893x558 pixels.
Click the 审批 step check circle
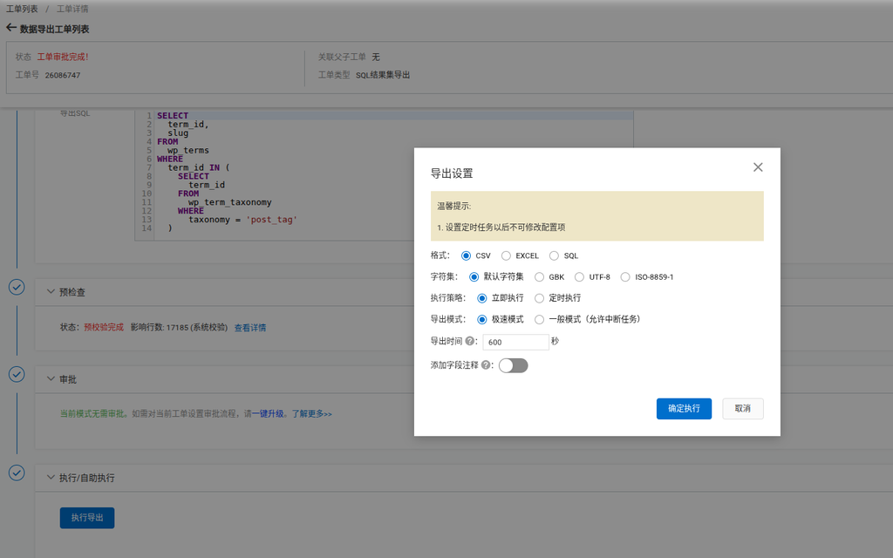point(17,374)
